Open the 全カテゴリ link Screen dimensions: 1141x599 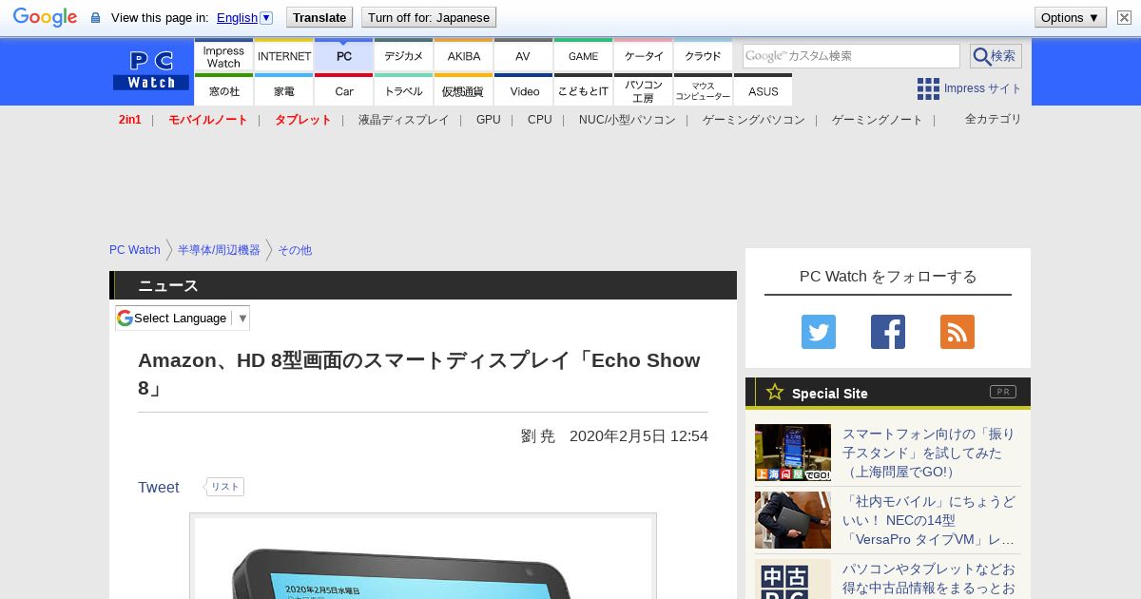coord(994,119)
